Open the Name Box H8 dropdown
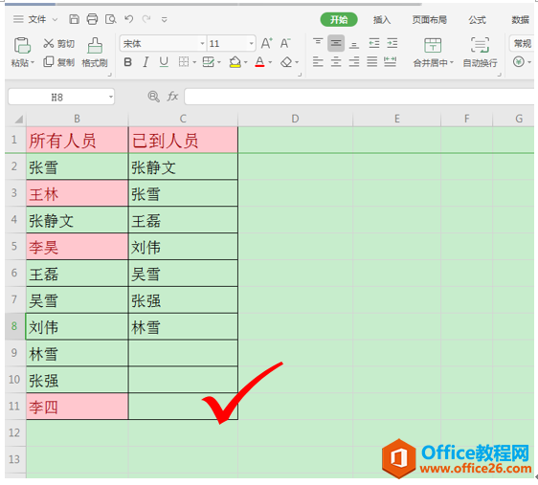The width and height of the screenshot is (538, 485). pos(111,97)
